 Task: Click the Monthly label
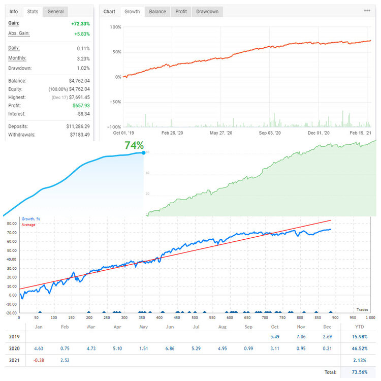point(17,58)
